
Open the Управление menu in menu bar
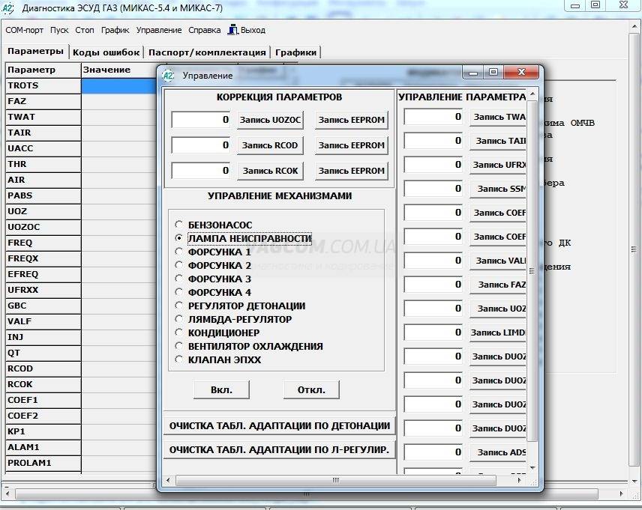[x=159, y=30]
